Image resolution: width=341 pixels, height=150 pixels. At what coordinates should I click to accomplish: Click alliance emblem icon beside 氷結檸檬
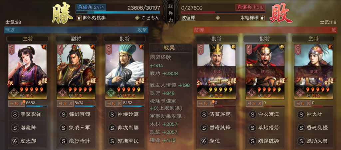[x=263, y=18]
